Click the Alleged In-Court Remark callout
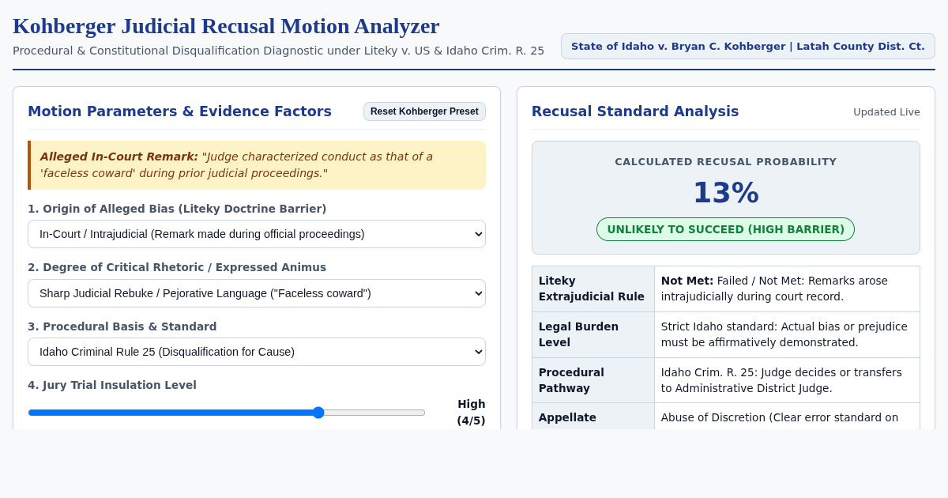The height and width of the screenshot is (498, 948). pyautogui.click(x=257, y=165)
